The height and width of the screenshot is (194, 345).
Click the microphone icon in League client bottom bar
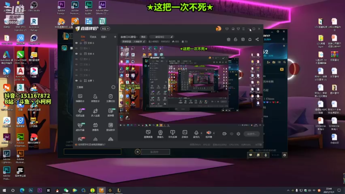pos(266,155)
